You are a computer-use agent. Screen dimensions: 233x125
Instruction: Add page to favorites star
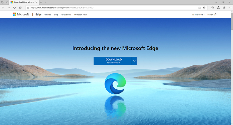tap(204, 8)
